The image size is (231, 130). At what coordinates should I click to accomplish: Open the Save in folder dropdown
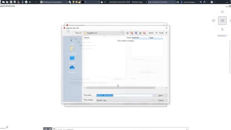coord(123,33)
